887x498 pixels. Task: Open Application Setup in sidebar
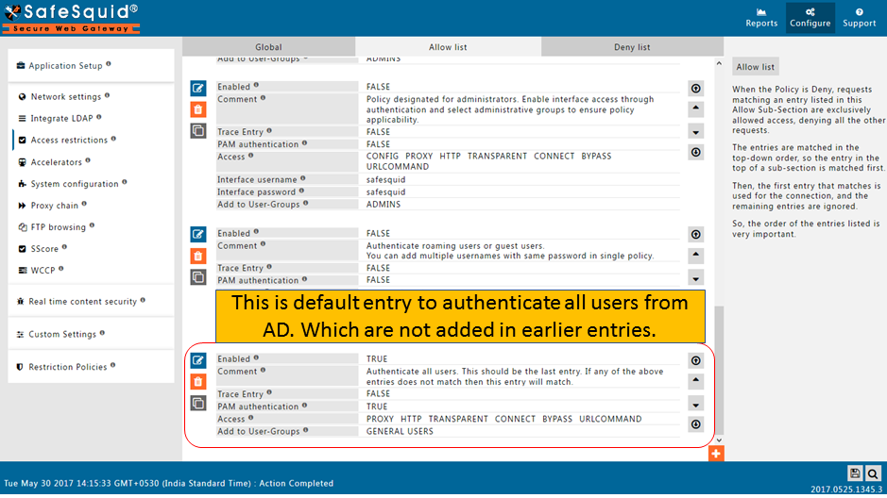click(65, 65)
